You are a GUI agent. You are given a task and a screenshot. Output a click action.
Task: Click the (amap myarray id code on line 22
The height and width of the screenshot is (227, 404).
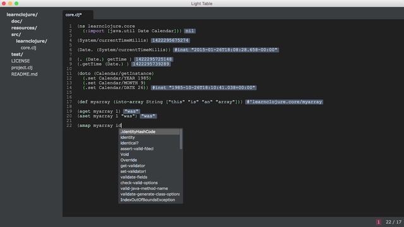100,125
